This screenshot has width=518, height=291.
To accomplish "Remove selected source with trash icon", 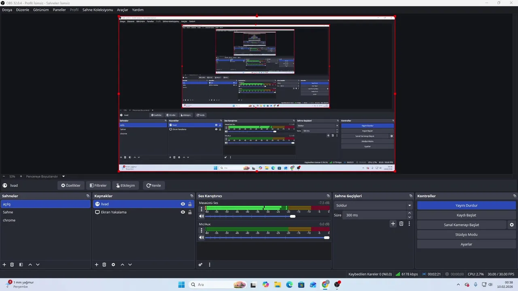I will 104,265.
